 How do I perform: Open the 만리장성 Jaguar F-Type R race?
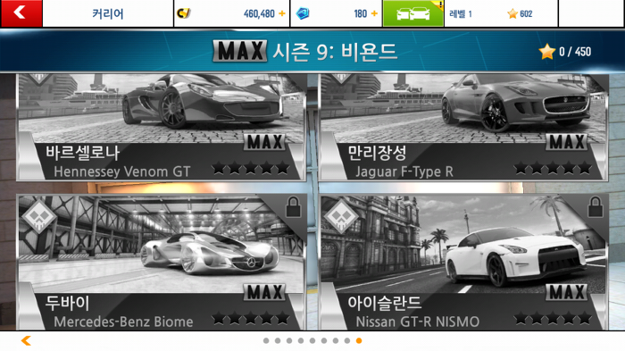click(x=463, y=127)
